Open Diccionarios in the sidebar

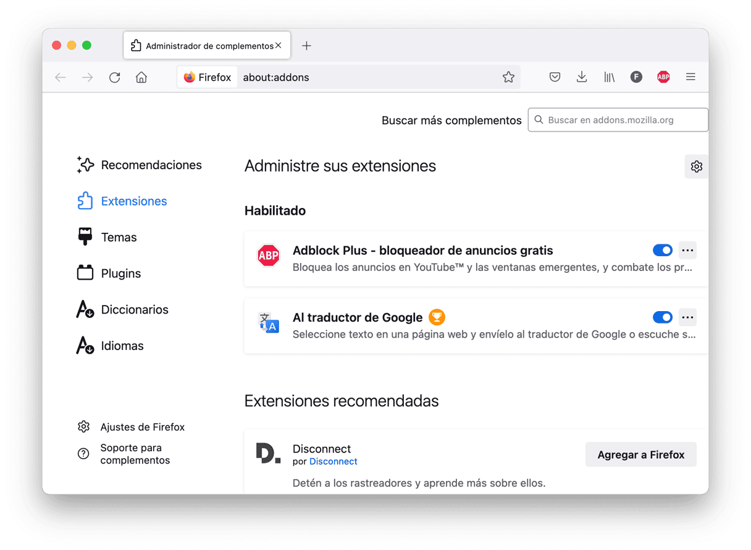[123, 309]
